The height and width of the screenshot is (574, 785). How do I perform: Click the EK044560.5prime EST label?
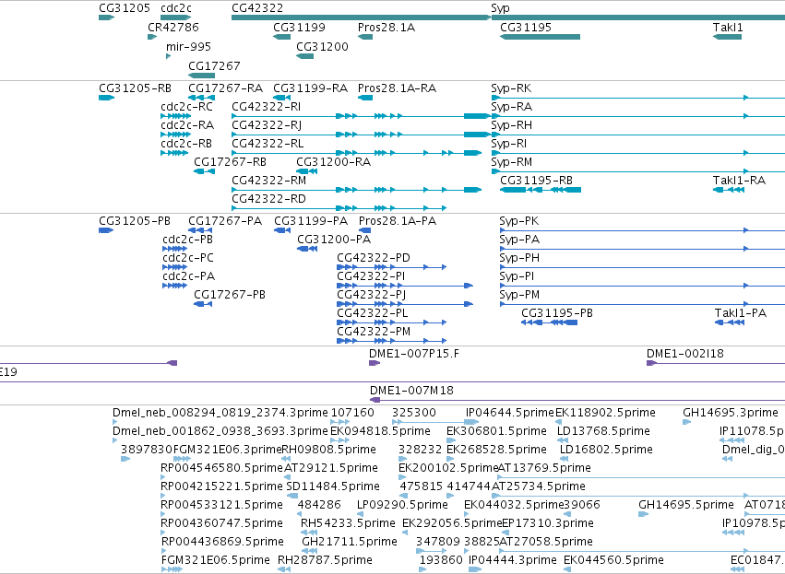(613, 560)
